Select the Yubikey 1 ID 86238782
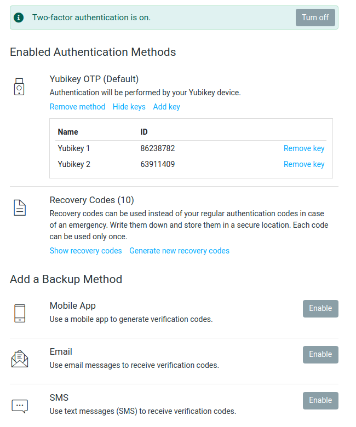The width and height of the screenshot is (356, 427). [158, 148]
